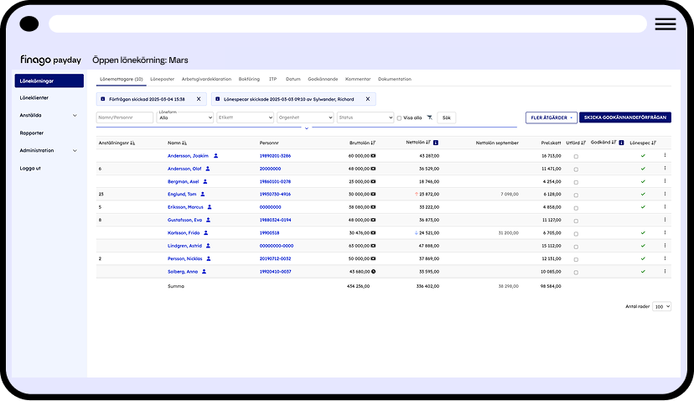This screenshot has width=694, height=401.
Task: Open Rapporter in the left sidebar
Action: coord(32,133)
